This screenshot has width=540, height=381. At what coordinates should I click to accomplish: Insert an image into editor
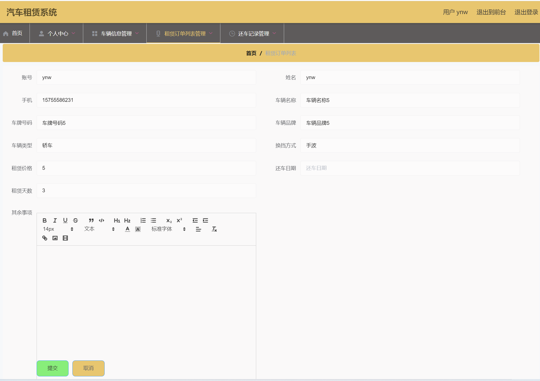tap(55, 238)
